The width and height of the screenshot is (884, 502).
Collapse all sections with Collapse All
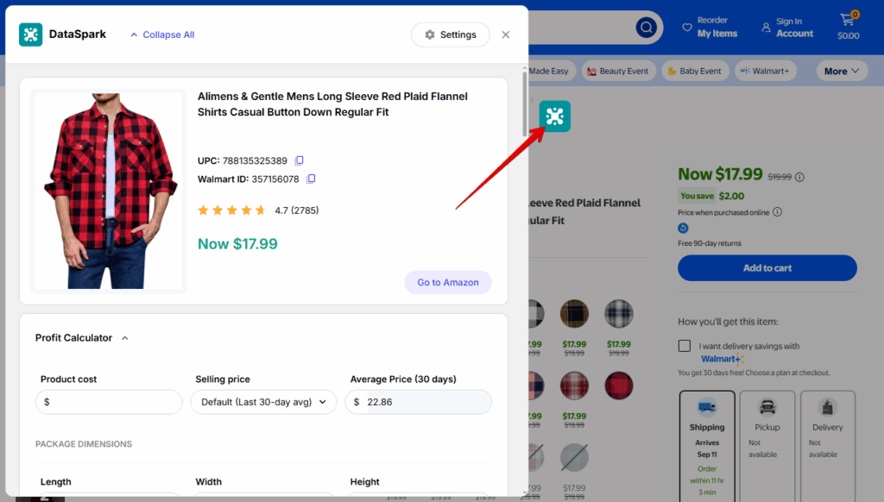pyautogui.click(x=162, y=35)
